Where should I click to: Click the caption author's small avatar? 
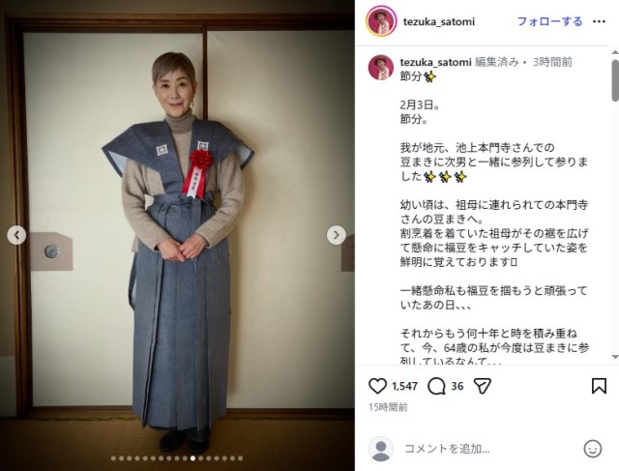[x=380, y=68]
